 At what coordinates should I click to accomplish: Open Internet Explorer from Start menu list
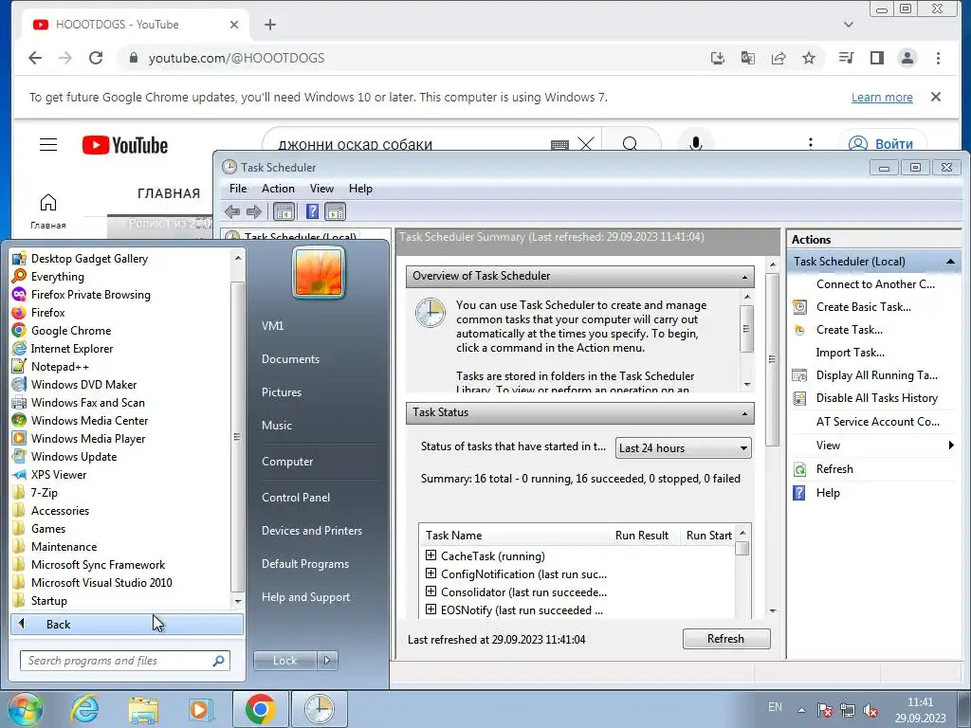pyautogui.click(x=72, y=349)
